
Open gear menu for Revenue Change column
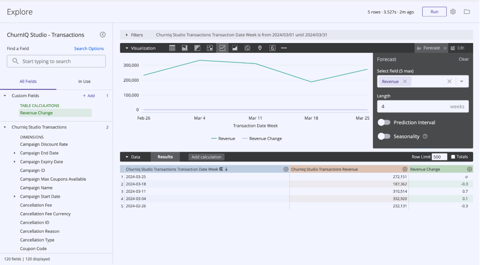point(470,169)
